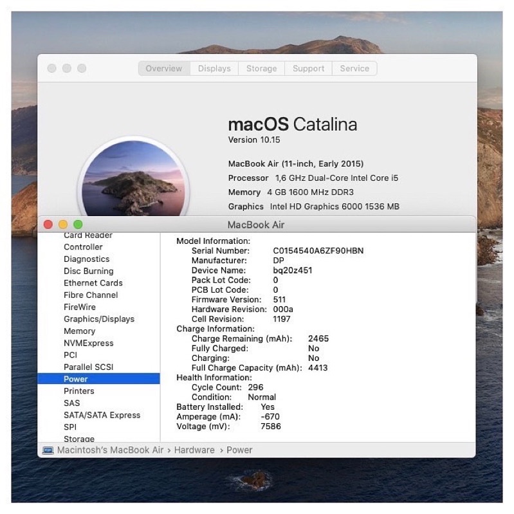The image size is (514, 514).
Task: Click the Macintosh's MacBook Air computer icon
Action: click(x=48, y=450)
